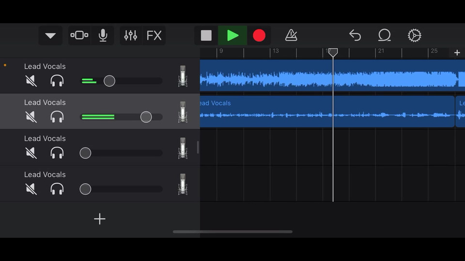
Task: Select the partially visible region after 'ead Vocals'
Action: tap(460, 112)
